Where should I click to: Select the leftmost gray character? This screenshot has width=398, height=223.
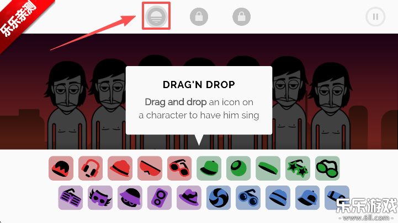pyautogui.click(x=66, y=106)
